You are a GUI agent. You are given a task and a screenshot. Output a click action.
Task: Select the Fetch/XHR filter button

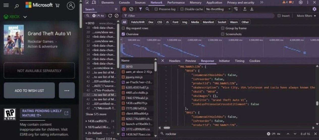point(138,22)
